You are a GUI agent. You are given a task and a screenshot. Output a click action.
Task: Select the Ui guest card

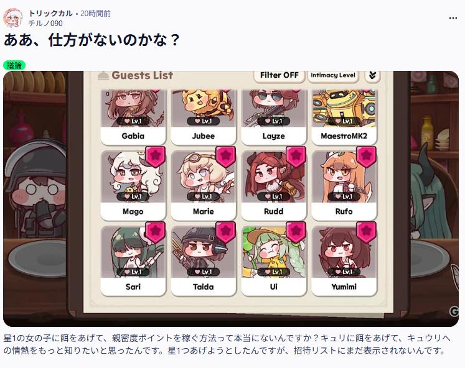[273, 260]
